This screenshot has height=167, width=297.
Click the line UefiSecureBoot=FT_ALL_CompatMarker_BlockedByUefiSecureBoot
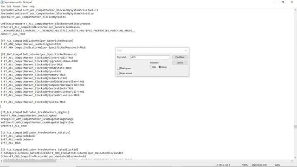click(45, 24)
